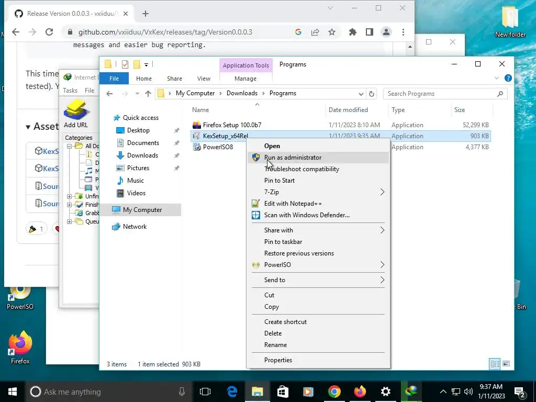The height and width of the screenshot is (402, 536).
Task: Switch to the Home ribbon tab
Action: click(144, 79)
